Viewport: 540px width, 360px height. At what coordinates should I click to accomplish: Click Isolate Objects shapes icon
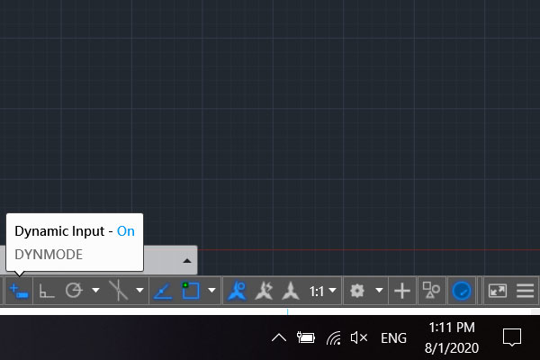click(431, 291)
